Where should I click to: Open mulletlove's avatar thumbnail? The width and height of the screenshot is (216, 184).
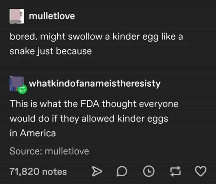(17, 16)
